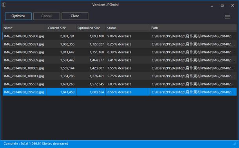239x148 pixels.
Task: Select the 5.75 % decrease row
Action: click(x=119, y=76)
